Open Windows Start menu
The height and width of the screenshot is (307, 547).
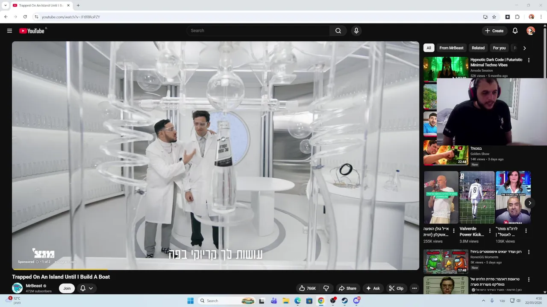pyautogui.click(x=191, y=301)
